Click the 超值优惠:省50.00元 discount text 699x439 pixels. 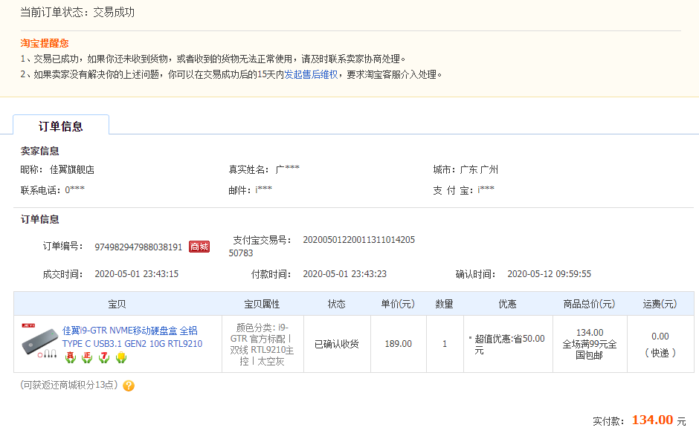[509, 344]
